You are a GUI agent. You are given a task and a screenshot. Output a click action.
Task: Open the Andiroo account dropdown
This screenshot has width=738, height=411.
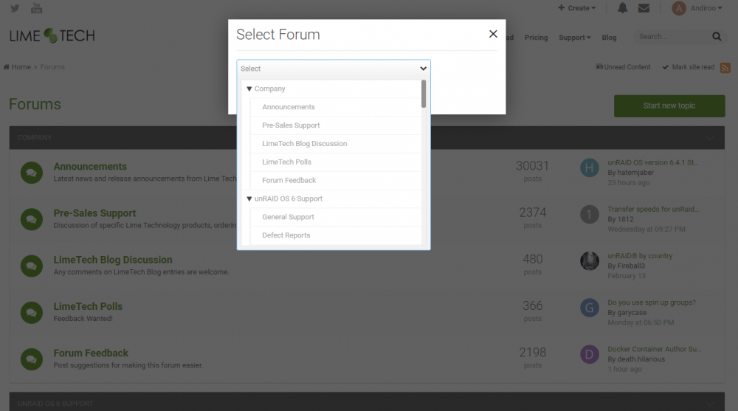[706, 8]
